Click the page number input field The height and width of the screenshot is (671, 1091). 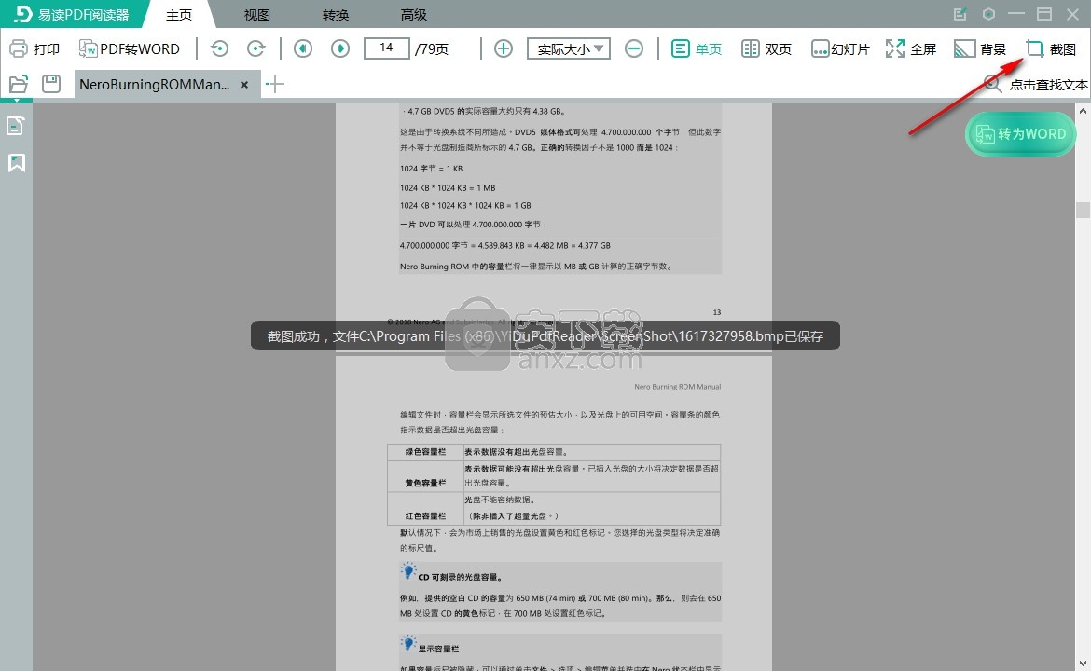pyautogui.click(x=387, y=48)
